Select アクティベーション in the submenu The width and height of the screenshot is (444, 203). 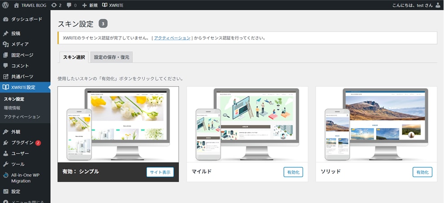pyautogui.click(x=22, y=117)
